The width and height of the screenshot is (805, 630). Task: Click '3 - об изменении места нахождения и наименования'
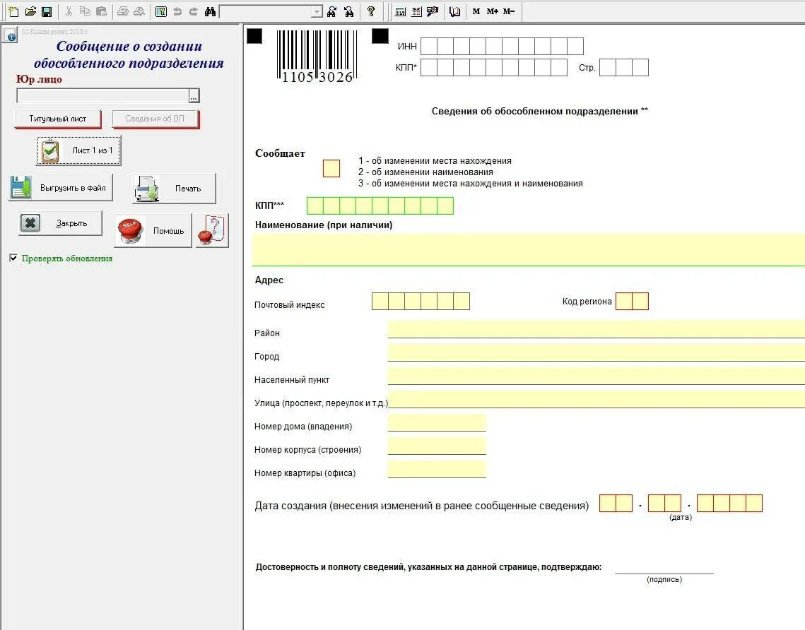click(470, 183)
